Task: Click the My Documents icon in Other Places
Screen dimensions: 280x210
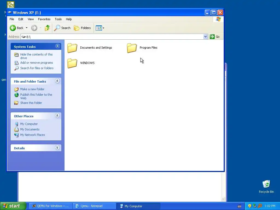Action: click(x=16, y=129)
